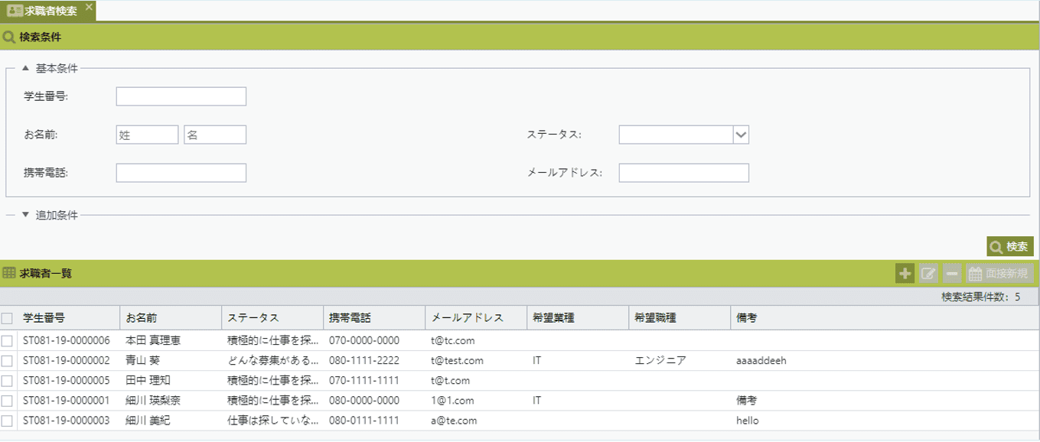Sort by 希望職種 column header
The width and height of the screenshot is (1040, 442).
point(680,318)
